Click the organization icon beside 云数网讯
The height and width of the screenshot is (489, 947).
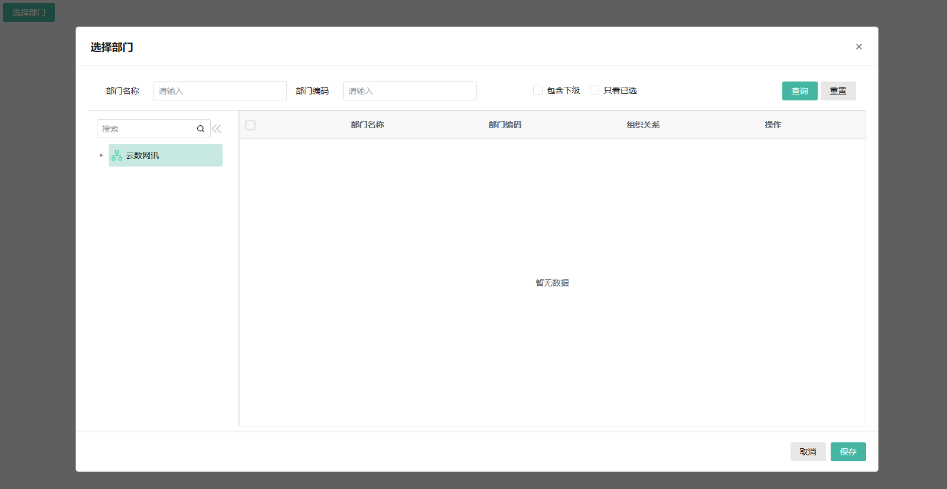[117, 155]
